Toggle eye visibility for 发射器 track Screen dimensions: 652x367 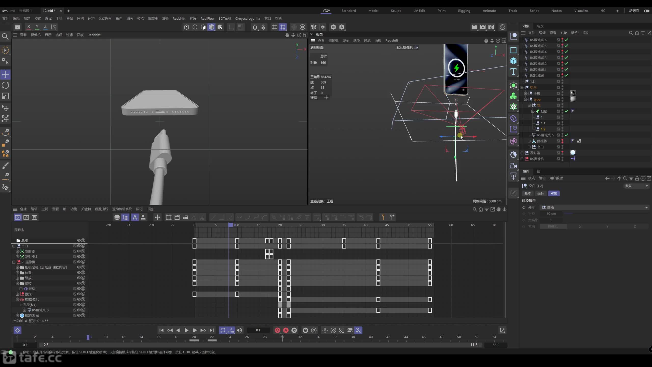[79, 251]
